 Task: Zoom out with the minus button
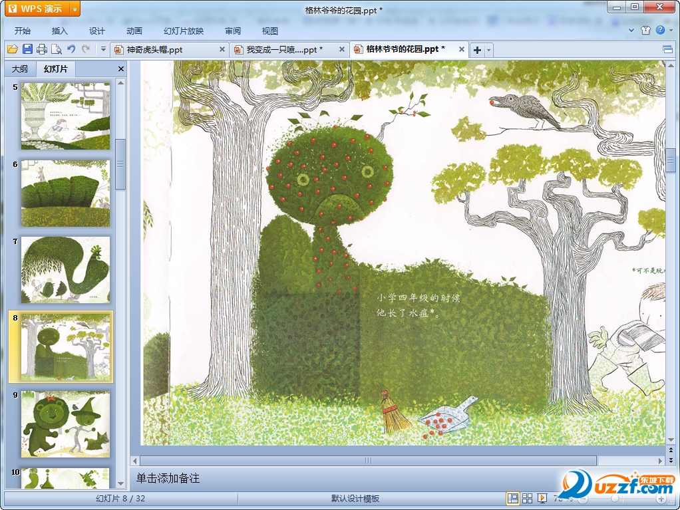click(x=584, y=499)
